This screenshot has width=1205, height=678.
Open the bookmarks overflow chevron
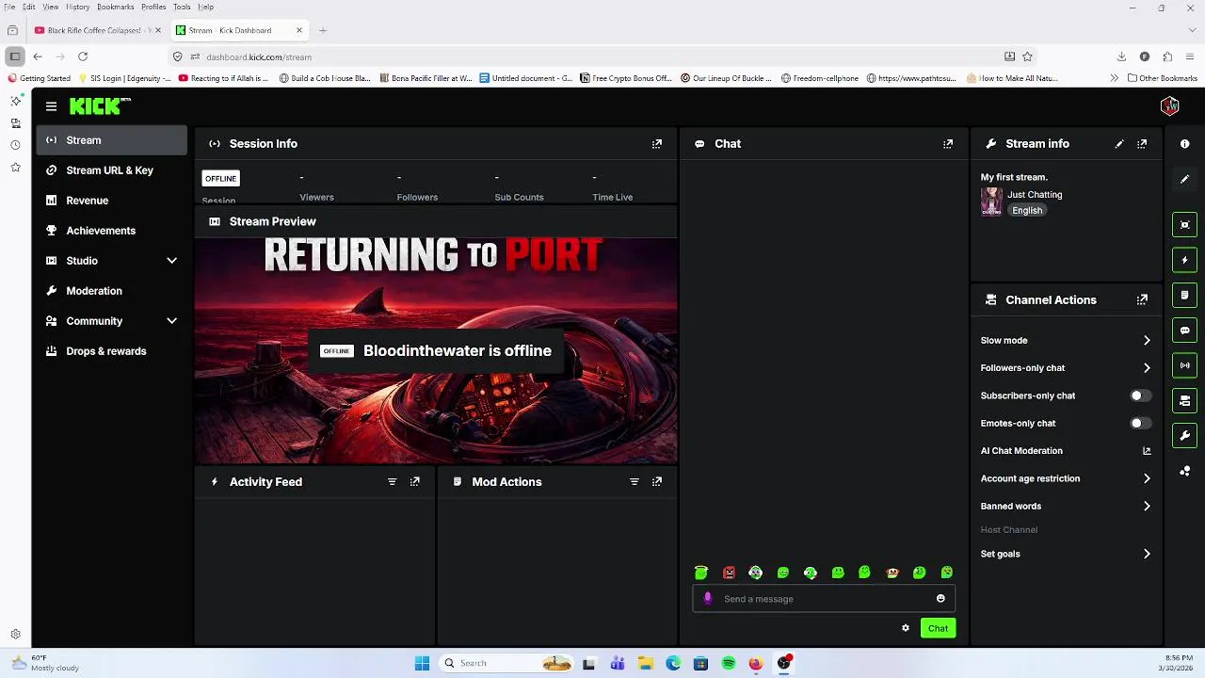[1115, 78]
